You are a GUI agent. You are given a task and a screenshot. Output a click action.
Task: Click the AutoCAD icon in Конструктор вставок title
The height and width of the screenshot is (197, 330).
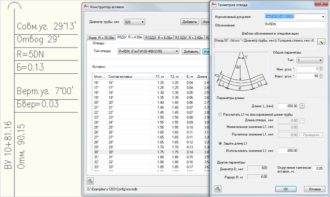(x=86, y=7)
